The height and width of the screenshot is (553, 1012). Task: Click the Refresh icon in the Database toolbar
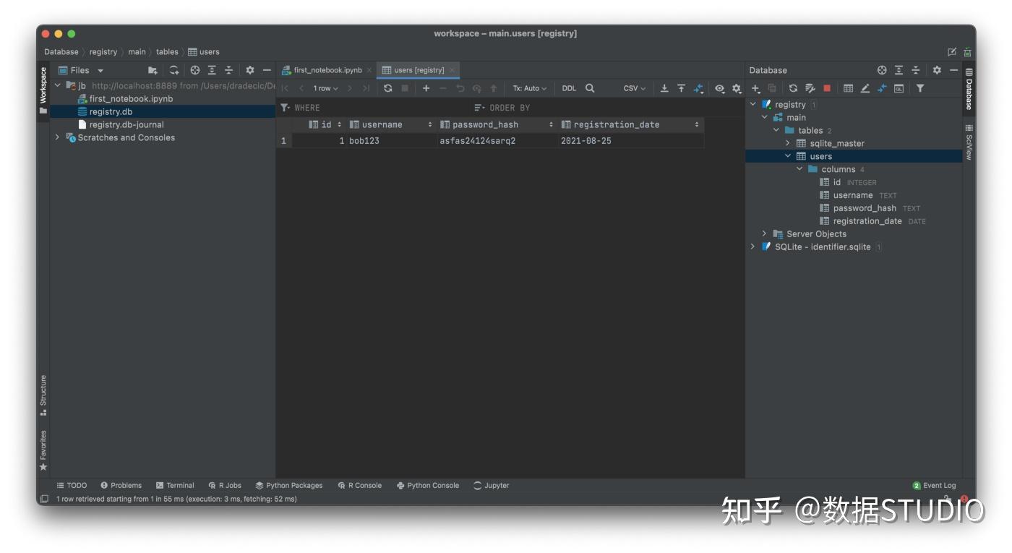coord(793,88)
